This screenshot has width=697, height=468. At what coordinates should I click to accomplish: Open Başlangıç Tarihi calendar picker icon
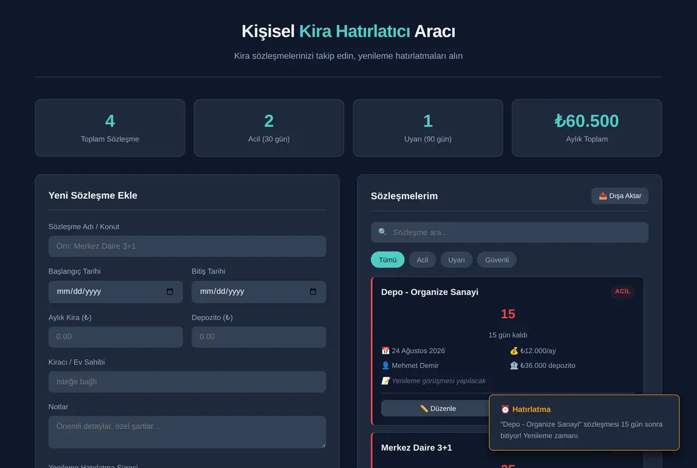(x=170, y=291)
